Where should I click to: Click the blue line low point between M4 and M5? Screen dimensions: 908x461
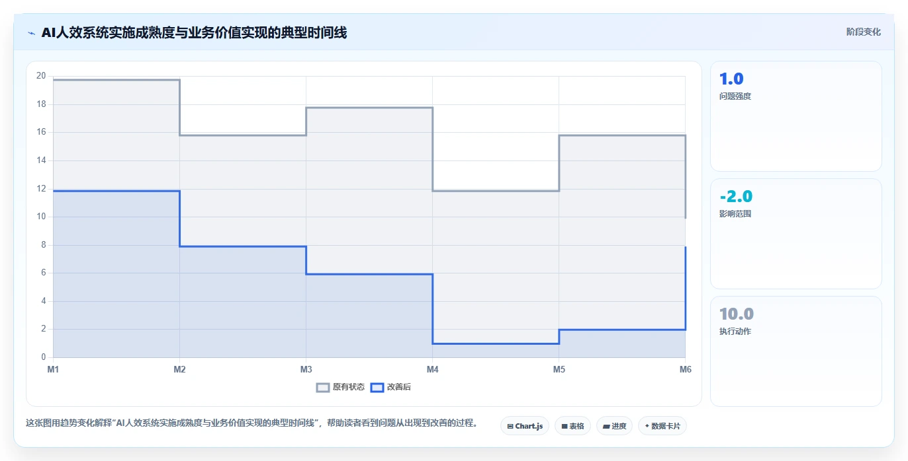click(496, 343)
